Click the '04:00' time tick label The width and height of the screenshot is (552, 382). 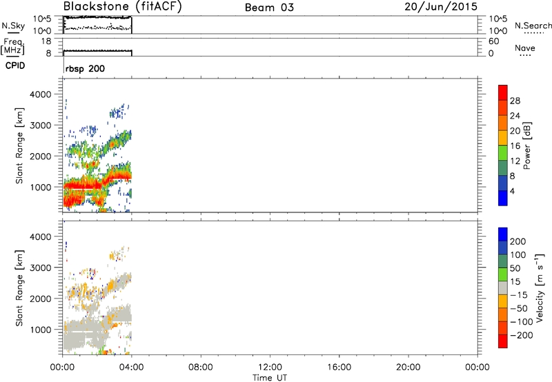[x=131, y=368]
